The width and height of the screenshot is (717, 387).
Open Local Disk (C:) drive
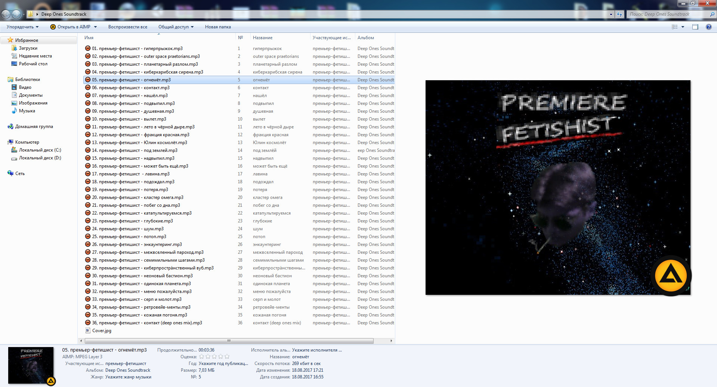coord(15,150)
